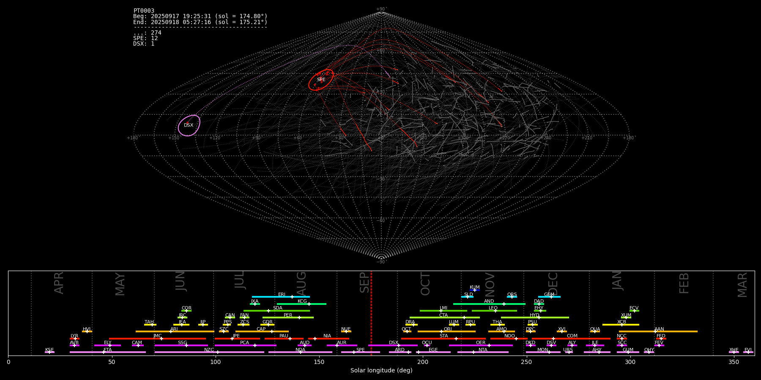Click the PER shower label

coord(288,315)
